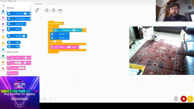
Task: Select the My Blocks category
Action: (x=3, y=69)
